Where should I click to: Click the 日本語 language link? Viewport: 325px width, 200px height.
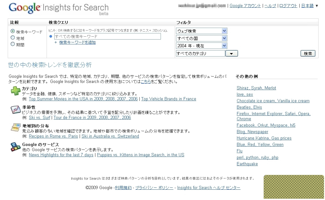pos(307,6)
